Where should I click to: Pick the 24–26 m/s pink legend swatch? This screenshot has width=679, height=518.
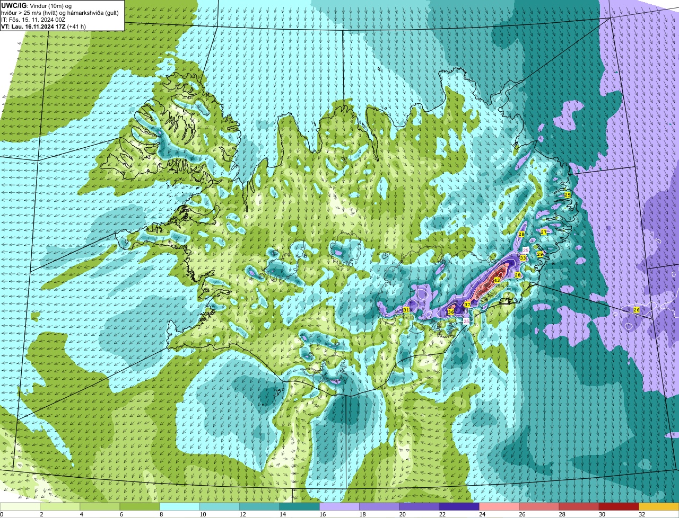(499, 506)
